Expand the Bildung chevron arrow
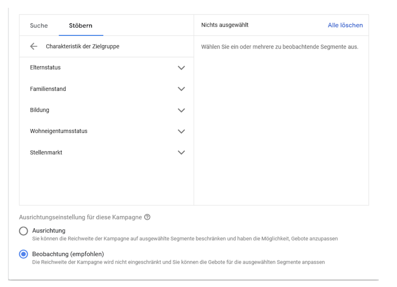This screenshot has width=397, height=287. coord(181,110)
